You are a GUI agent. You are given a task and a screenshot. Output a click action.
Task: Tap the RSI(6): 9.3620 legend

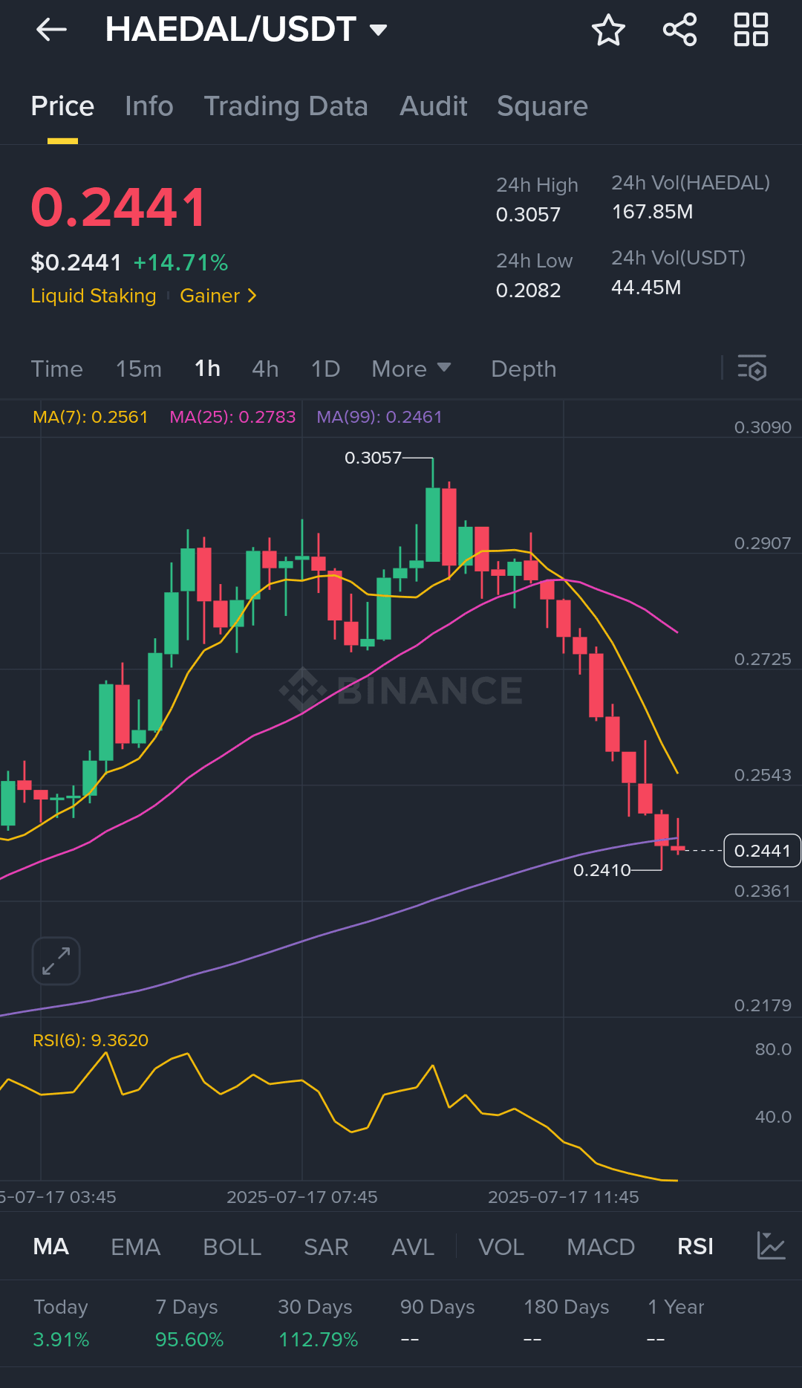91,1040
